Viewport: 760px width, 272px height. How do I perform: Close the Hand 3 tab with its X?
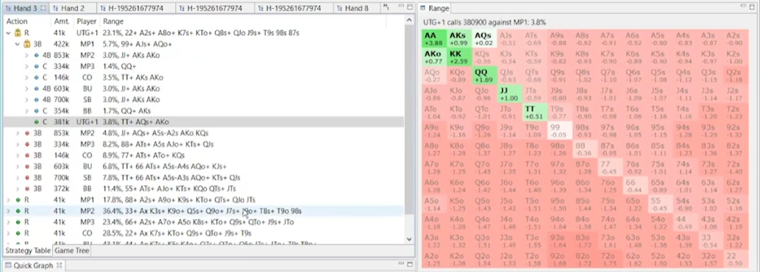point(43,8)
